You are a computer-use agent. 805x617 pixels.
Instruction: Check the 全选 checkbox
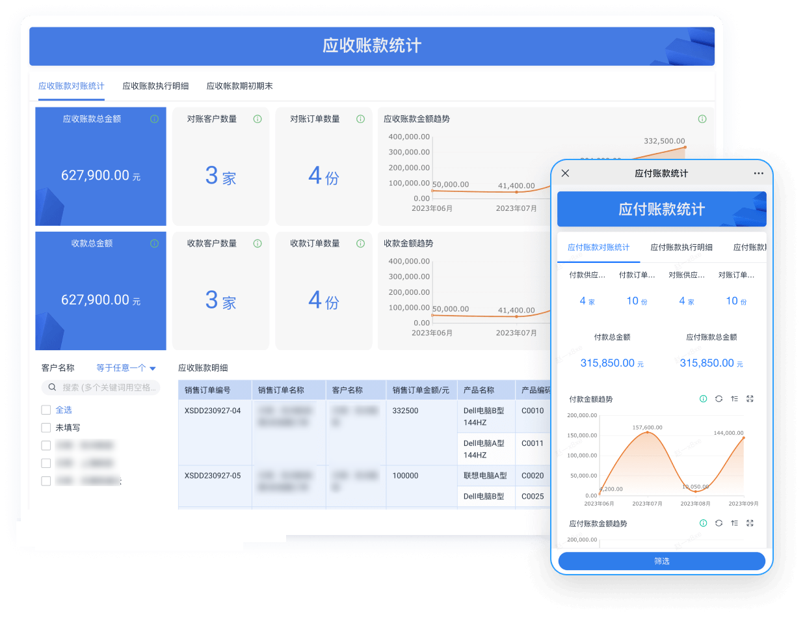46,410
